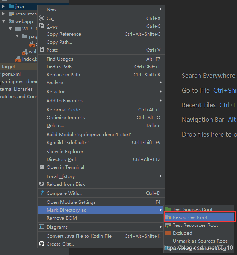237x255 pixels.
Task: Choose Build Module 'springmvc_demo1_start'
Action: [101, 135]
